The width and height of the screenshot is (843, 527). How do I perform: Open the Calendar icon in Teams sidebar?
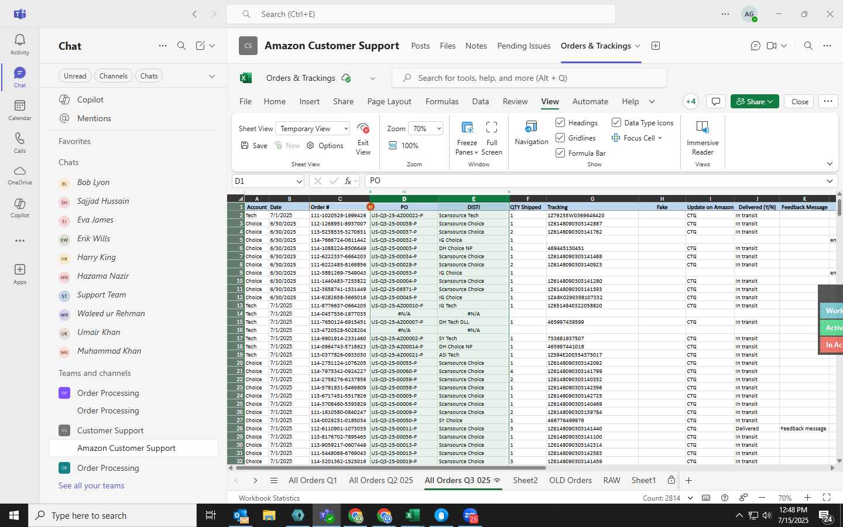(19, 110)
